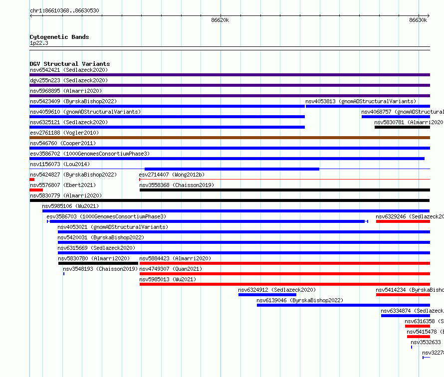Click the nsv6329246 variant label
The image size is (444, 377).
click(410, 216)
